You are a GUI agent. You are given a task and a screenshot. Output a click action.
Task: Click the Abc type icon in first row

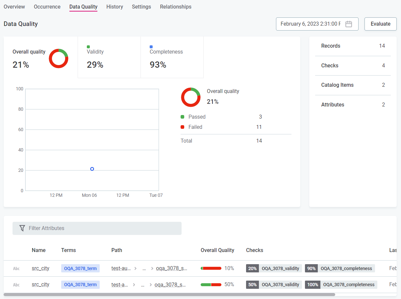click(16, 268)
